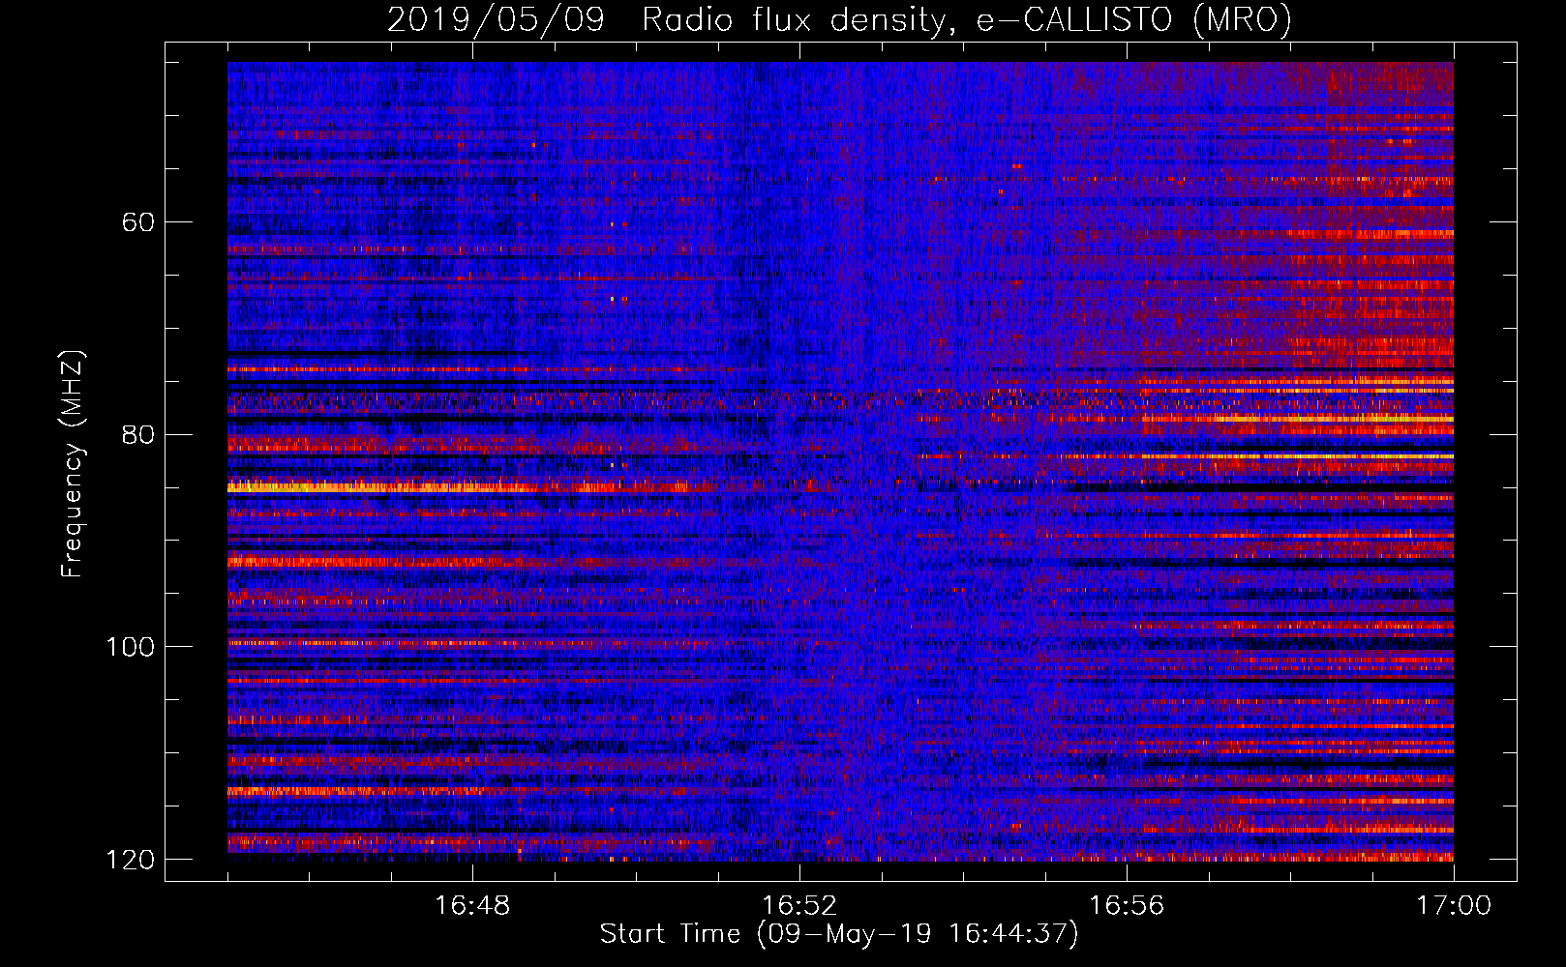Click the 16:52 time tick label
1566x967 pixels.
[x=799, y=906]
